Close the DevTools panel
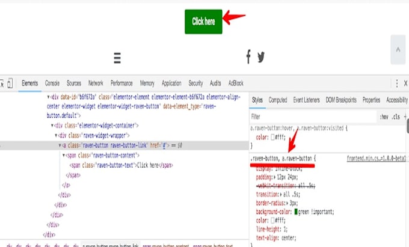The width and height of the screenshot is (409, 247). click(405, 84)
